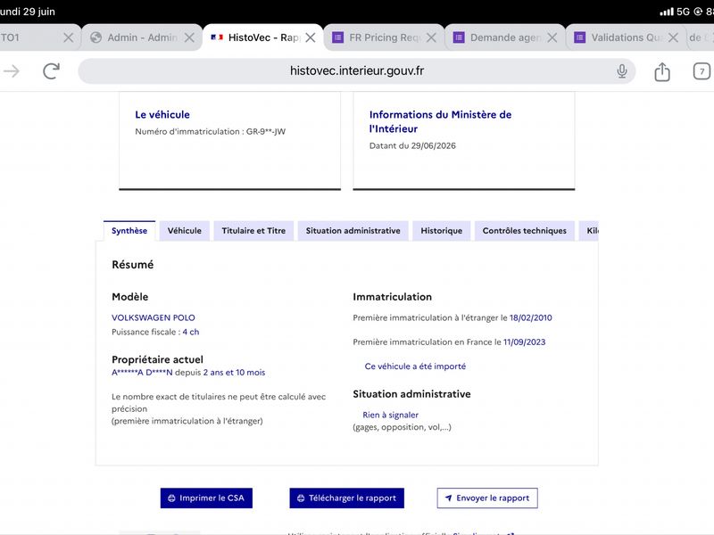Select the VOLKSWAGEN POLO model text

[x=154, y=317]
